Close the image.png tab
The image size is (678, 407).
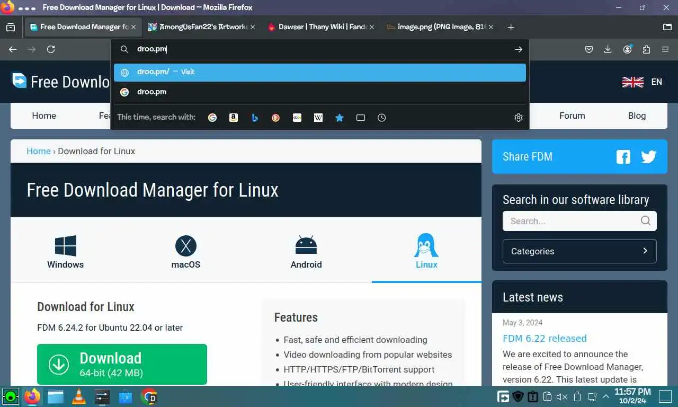(x=491, y=27)
